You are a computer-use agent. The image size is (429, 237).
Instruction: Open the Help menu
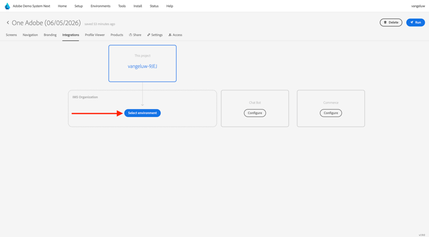170,6
